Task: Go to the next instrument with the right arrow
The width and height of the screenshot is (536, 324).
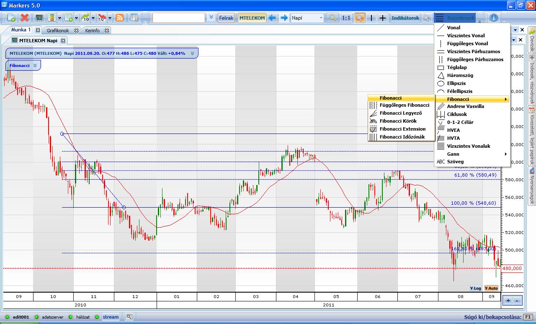Action: (x=284, y=18)
